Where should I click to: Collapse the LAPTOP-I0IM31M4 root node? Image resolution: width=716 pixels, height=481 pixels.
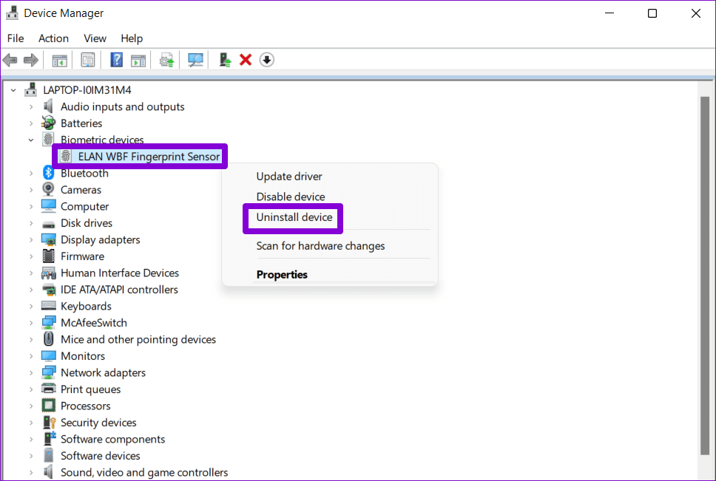tap(14, 90)
